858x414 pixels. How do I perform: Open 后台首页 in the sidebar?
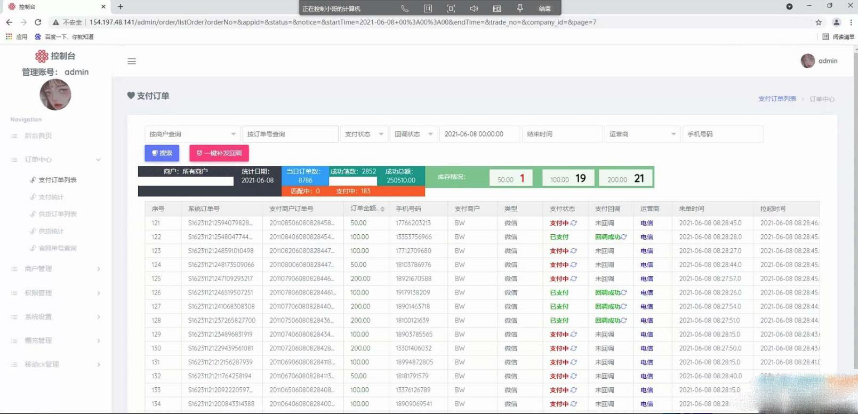click(38, 136)
